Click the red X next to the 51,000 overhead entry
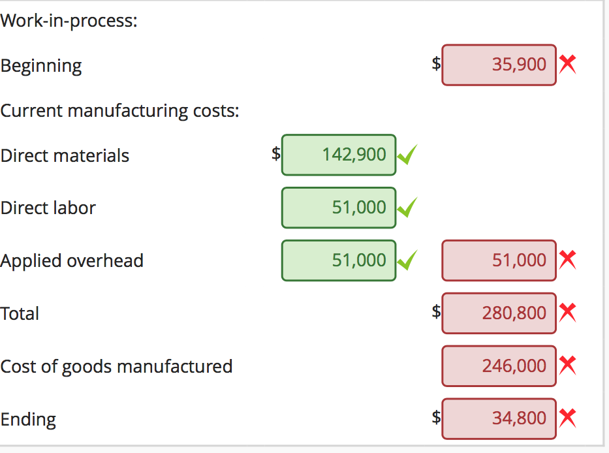 coord(567,259)
